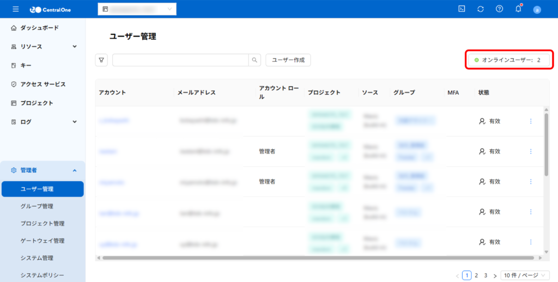Select グループ管理 in the sidebar

37,206
